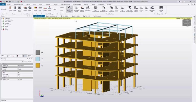Expand the Solver tree node
This screenshot has height=102, width=196.
pos(2,26)
